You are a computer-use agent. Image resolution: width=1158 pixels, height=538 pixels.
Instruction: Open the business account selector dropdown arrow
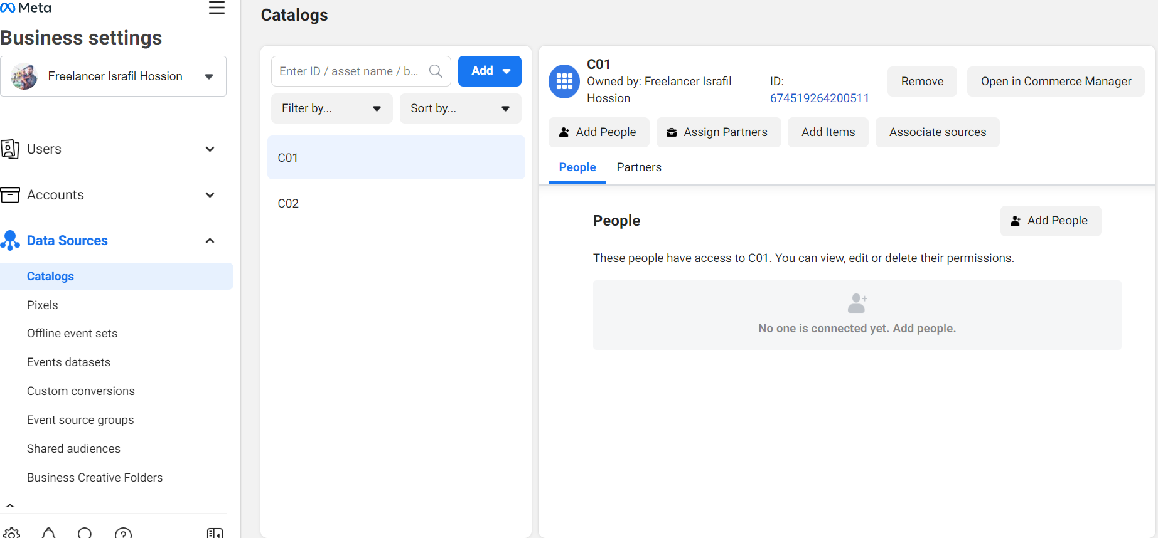(x=209, y=76)
